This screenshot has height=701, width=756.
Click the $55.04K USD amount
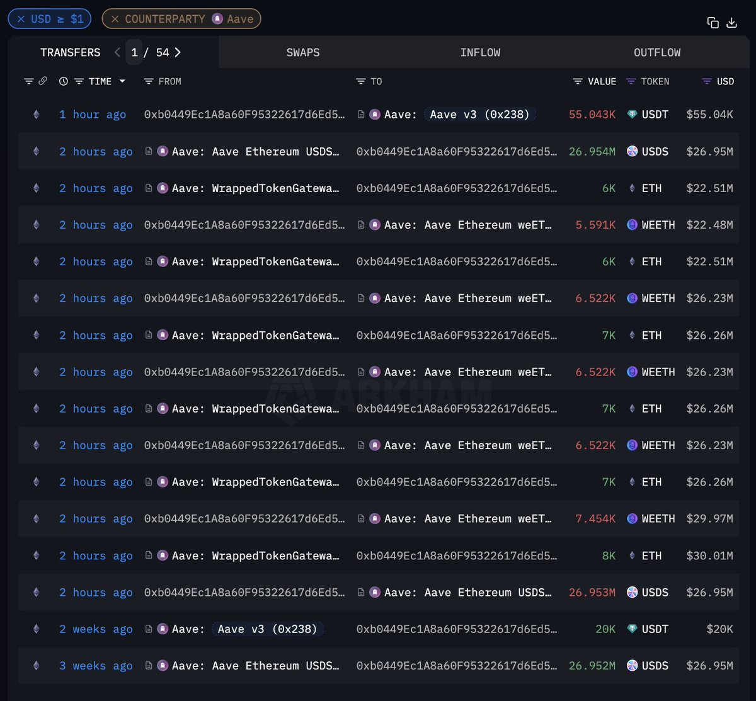(710, 115)
